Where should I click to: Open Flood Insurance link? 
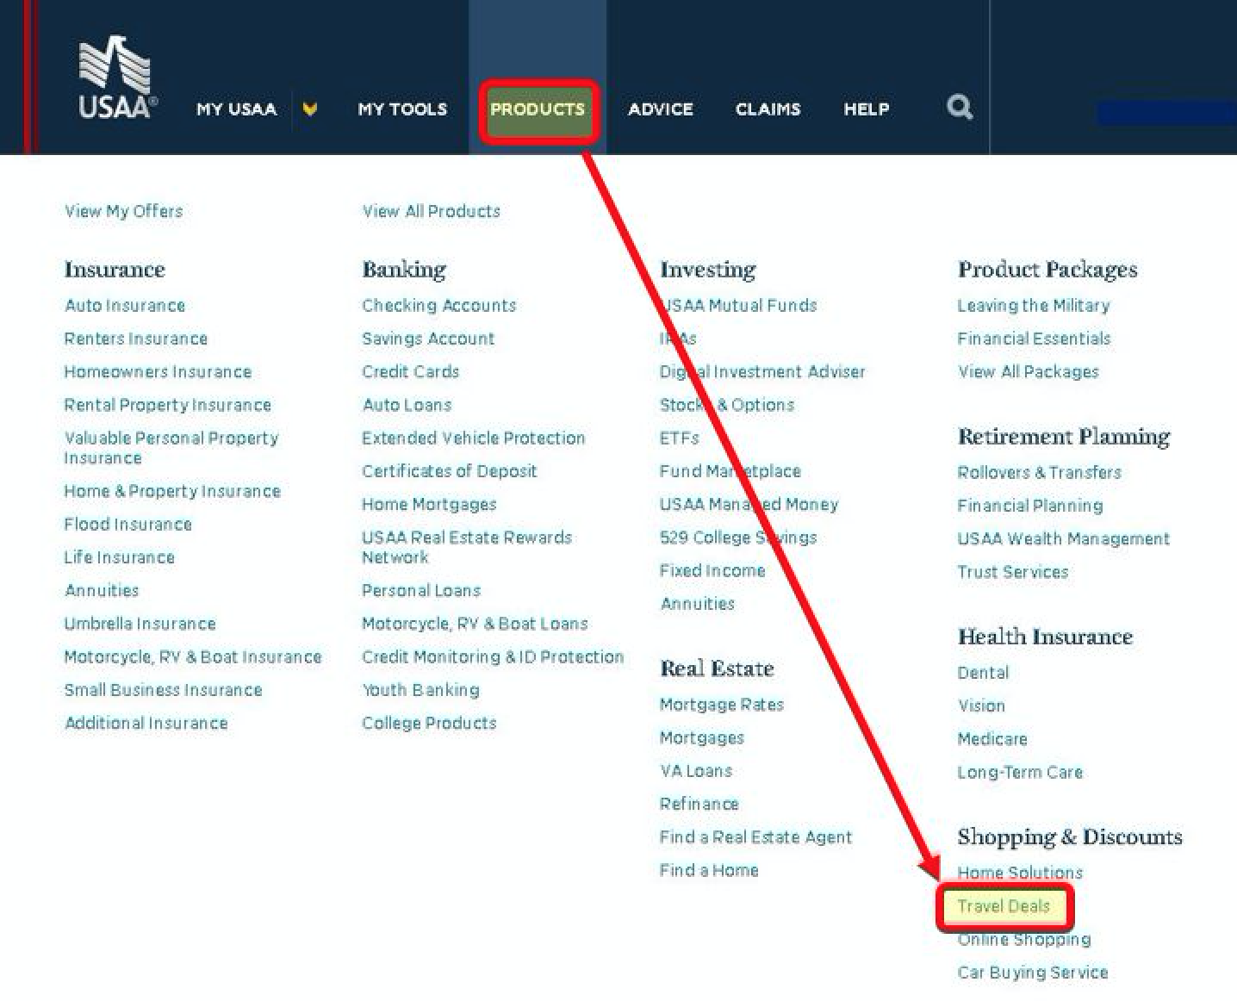coord(128,524)
